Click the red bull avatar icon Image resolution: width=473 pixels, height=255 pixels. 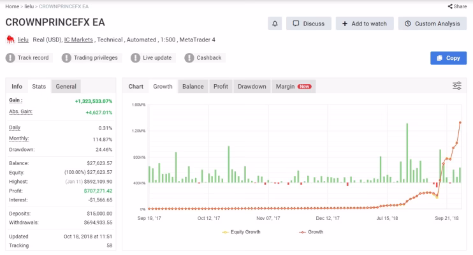tap(10, 40)
